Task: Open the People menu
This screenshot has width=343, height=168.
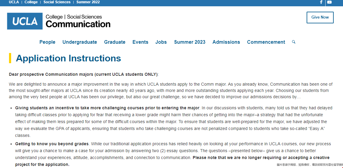Action: [47, 42]
